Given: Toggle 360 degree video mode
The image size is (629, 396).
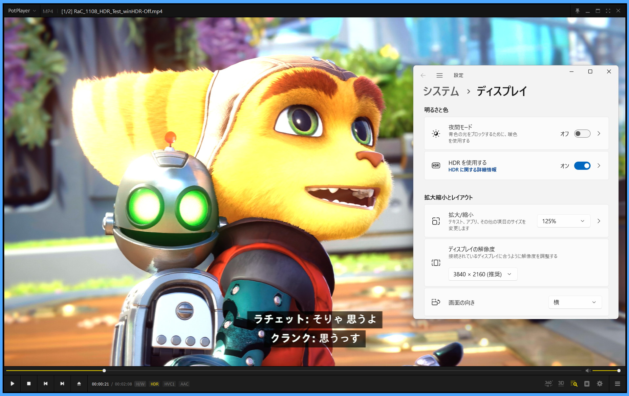Looking at the screenshot, I should tap(548, 384).
